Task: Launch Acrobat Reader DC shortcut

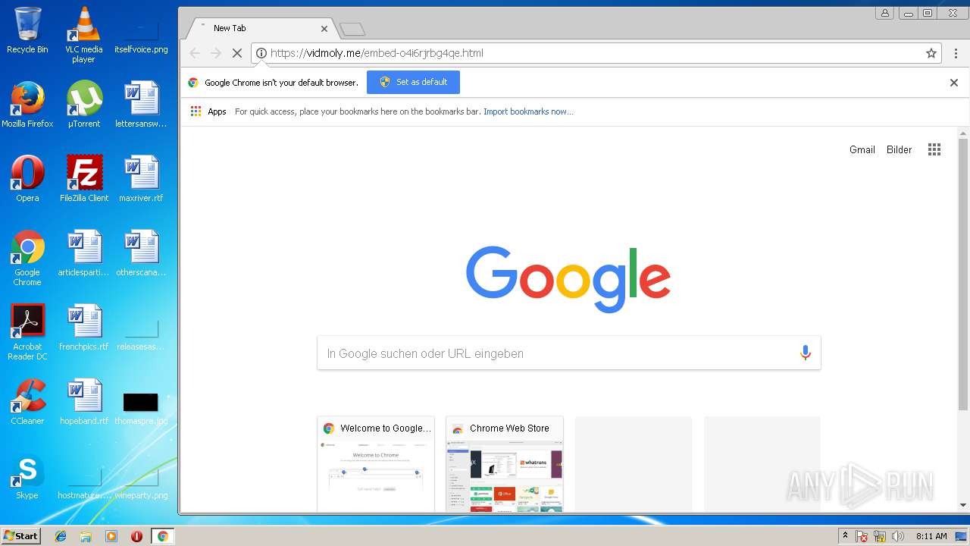Action: [x=27, y=332]
